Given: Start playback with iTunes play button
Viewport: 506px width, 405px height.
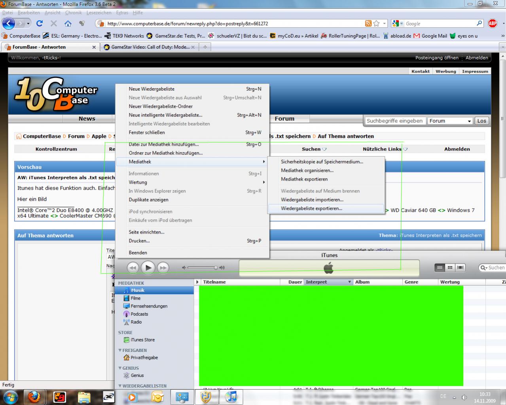Looking at the screenshot, I should click(148, 268).
